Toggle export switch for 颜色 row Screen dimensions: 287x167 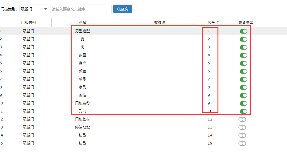(243, 71)
